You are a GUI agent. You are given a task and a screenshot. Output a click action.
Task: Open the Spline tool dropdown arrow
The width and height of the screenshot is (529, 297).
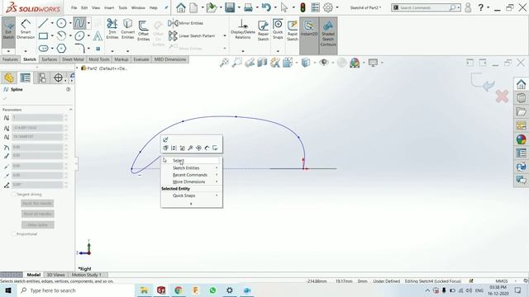[88, 23]
